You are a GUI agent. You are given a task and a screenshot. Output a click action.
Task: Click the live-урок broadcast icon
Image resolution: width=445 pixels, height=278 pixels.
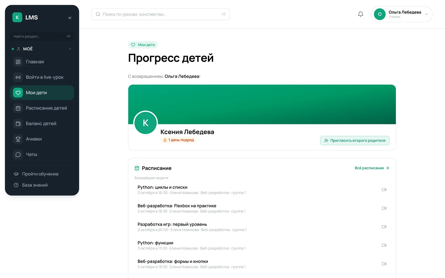point(18,77)
